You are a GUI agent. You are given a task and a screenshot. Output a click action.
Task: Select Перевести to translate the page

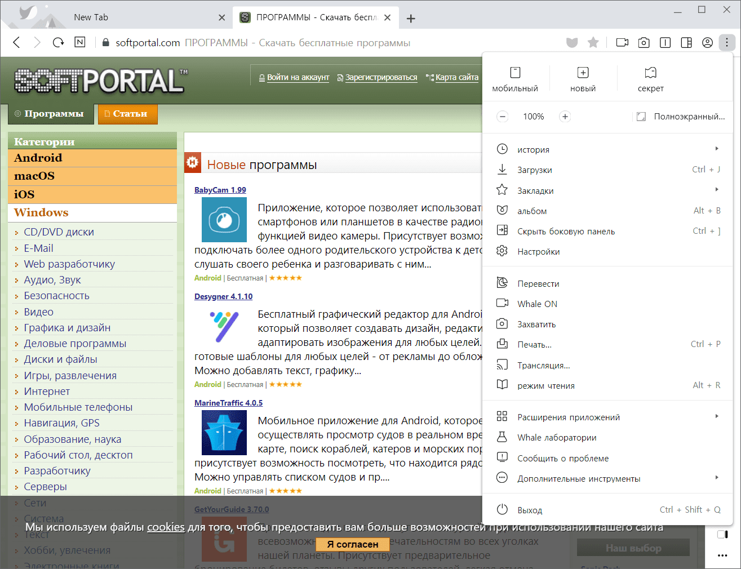tap(607, 283)
